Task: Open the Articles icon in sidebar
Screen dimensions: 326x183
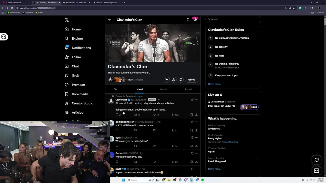Action: click(x=67, y=112)
